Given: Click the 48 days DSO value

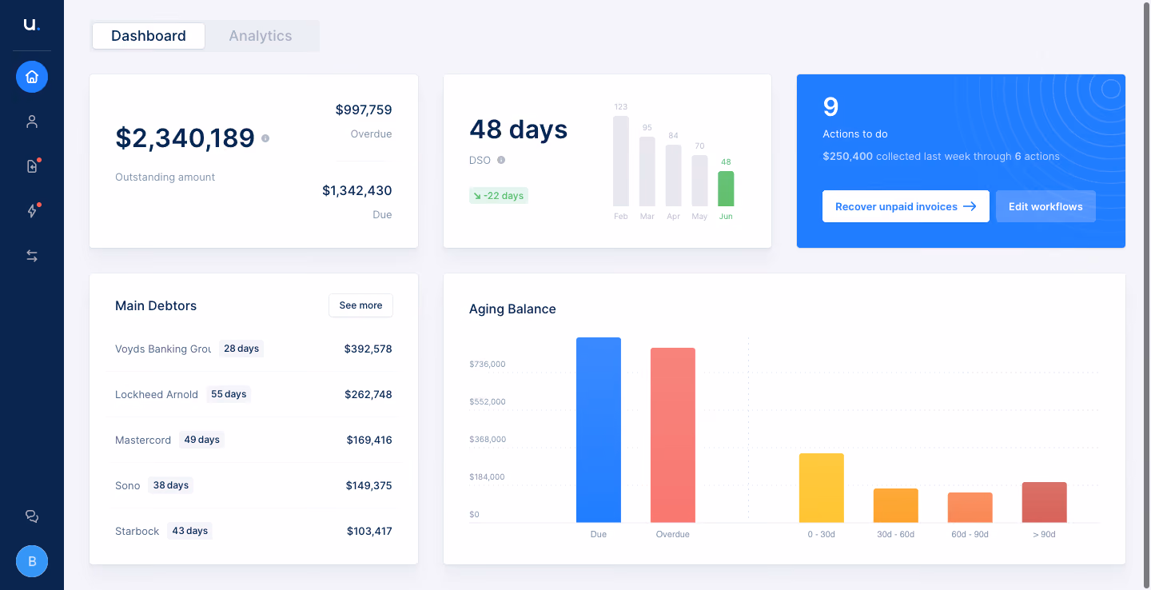Looking at the screenshot, I should pyautogui.click(x=519, y=130).
